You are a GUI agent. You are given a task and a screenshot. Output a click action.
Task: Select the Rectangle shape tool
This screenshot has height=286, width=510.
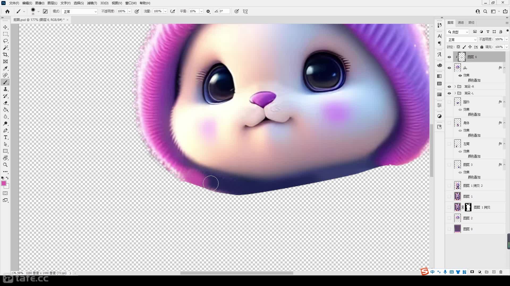tap(5, 151)
